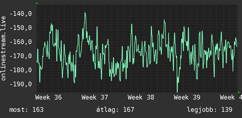Screen dimensions: 242x118
Task: Click the -190,0 y-axis label
Action: click(x=21, y=84)
